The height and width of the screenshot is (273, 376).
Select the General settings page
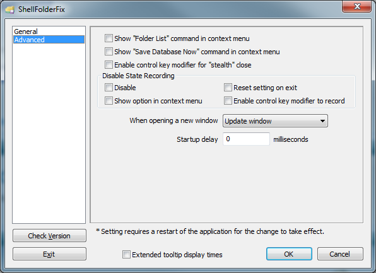pyautogui.click(x=26, y=32)
